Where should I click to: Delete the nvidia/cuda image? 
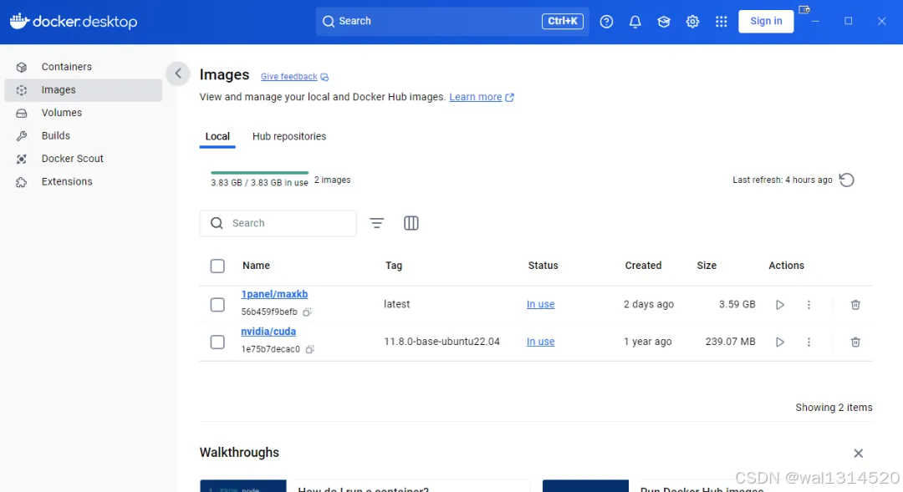pyautogui.click(x=856, y=342)
